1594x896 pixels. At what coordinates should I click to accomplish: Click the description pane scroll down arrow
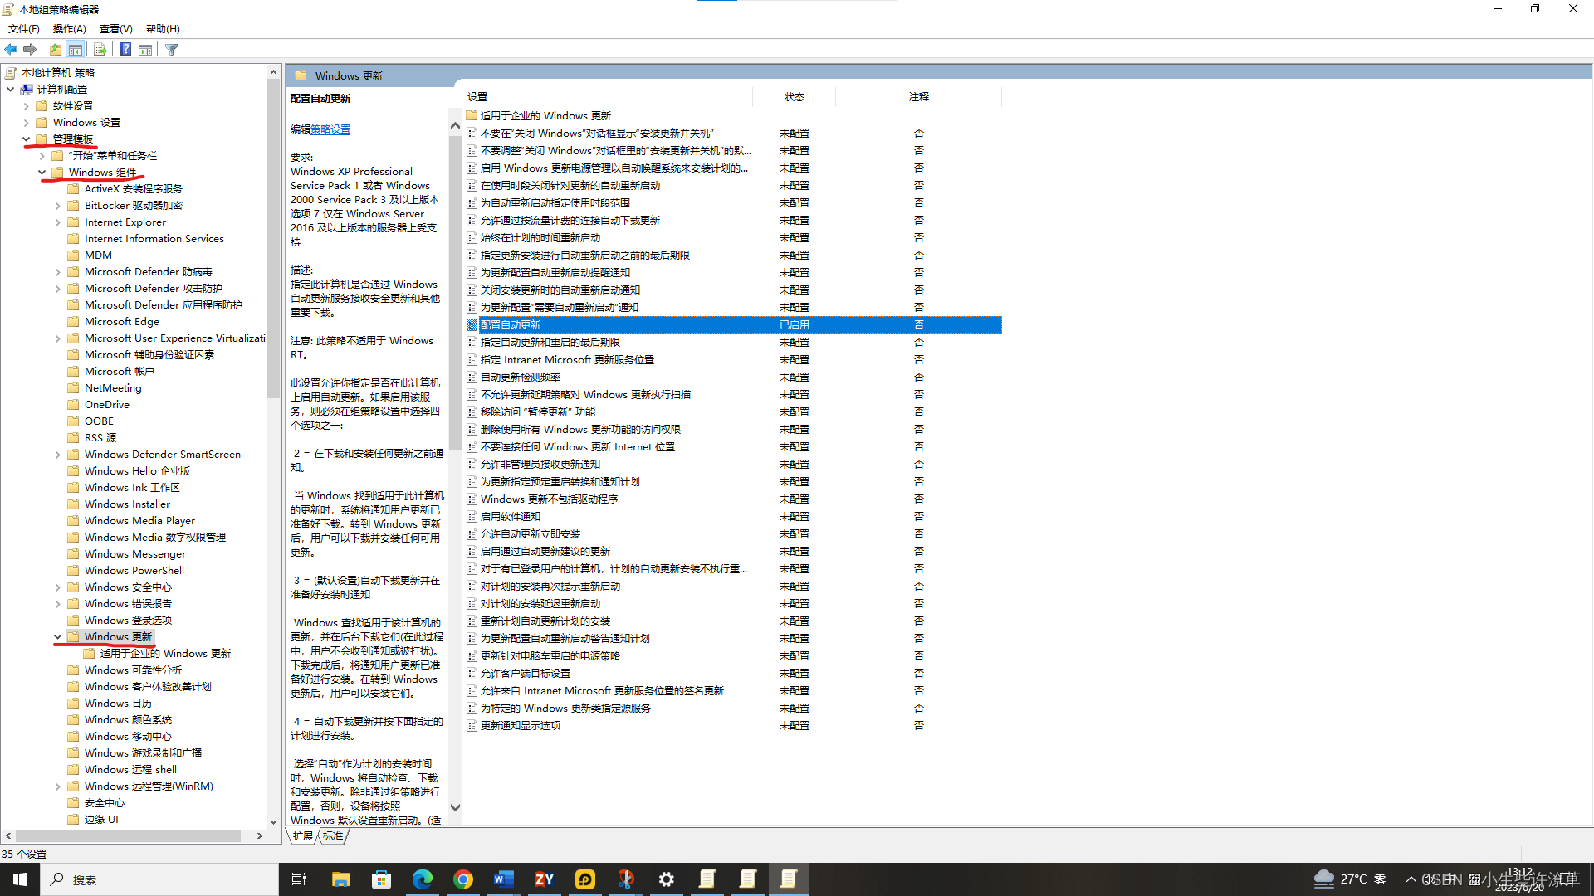pos(455,807)
